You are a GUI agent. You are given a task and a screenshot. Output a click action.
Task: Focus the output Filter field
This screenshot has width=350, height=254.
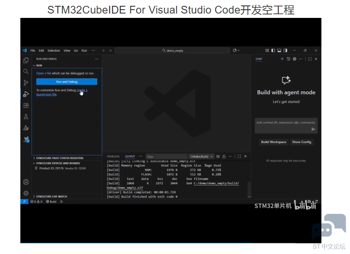coord(167,157)
